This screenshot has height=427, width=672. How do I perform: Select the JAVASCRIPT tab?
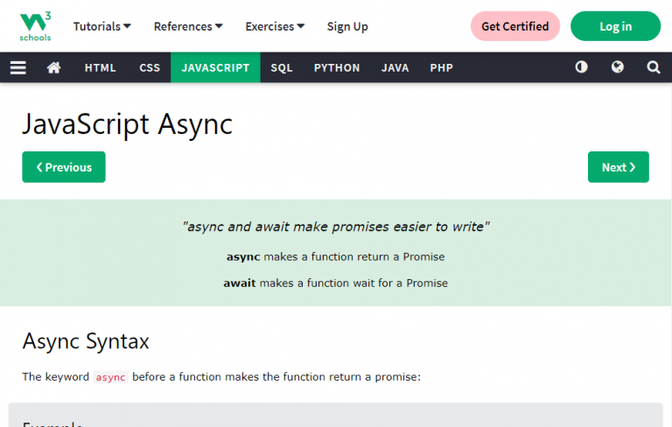[215, 67]
